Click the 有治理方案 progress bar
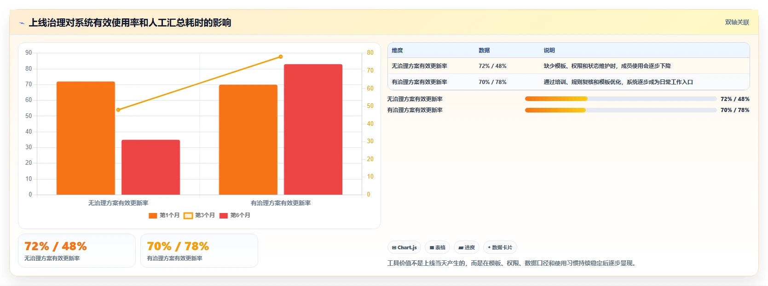The width and height of the screenshot is (768, 286). point(621,110)
